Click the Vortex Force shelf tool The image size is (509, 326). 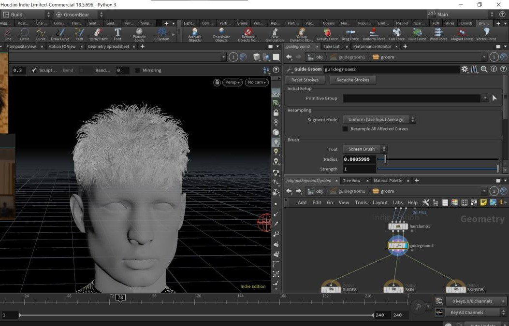pos(486,33)
